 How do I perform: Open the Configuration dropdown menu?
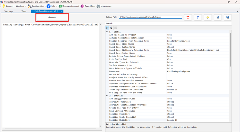coord(37,6)
